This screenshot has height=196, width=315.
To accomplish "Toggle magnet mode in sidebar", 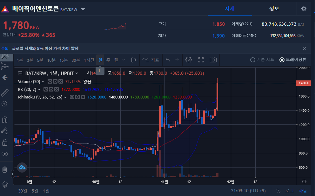I will (x=5, y=120).
